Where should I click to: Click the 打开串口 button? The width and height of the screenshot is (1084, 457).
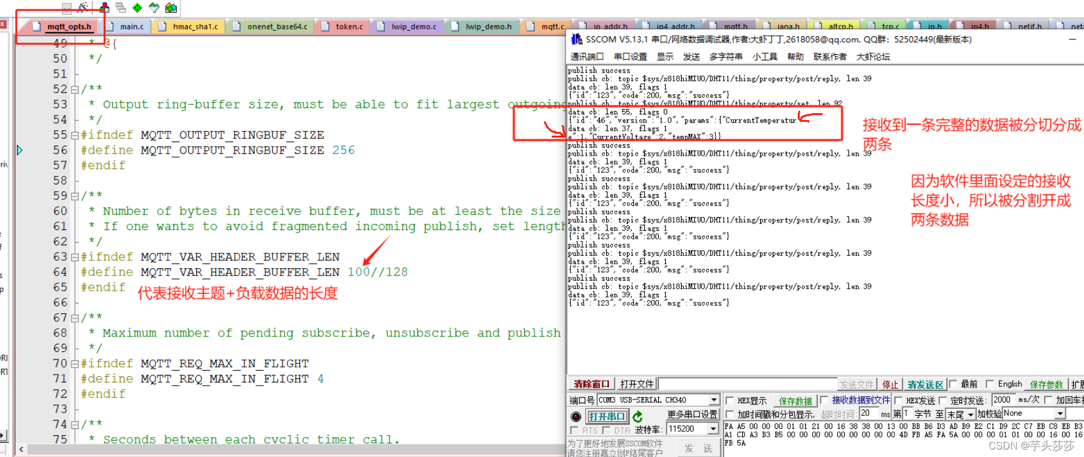(x=606, y=416)
